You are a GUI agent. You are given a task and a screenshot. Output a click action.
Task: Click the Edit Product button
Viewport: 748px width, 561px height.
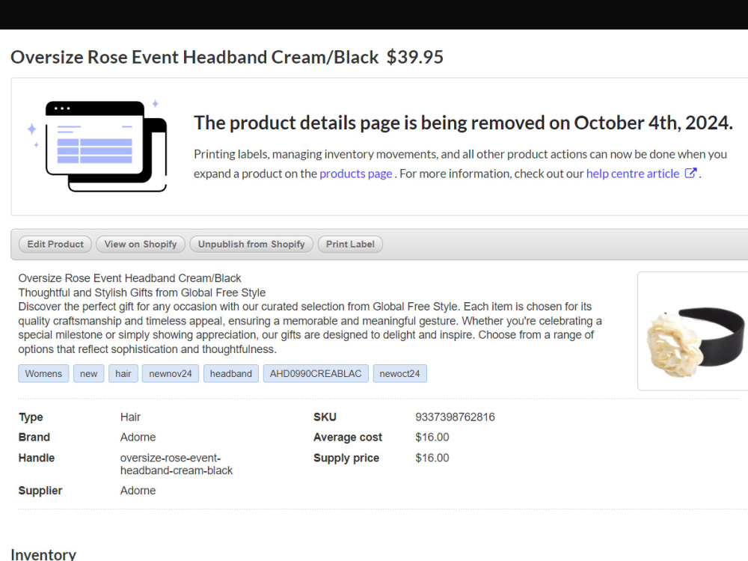[x=55, y=245]
